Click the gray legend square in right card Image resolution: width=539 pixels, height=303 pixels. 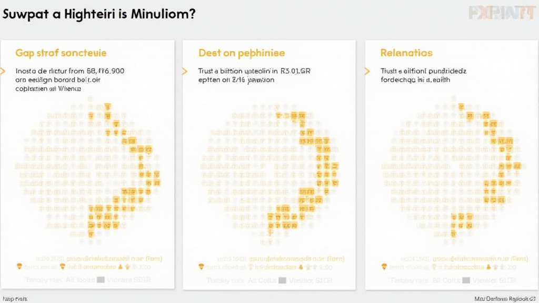(464, 280)
